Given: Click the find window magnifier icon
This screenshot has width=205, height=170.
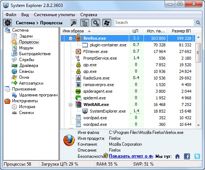Looking at the screenshot, I should (74, 23).
